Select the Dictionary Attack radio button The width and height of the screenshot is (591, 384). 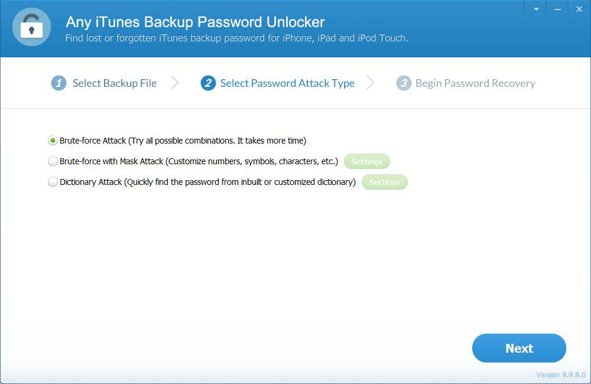point(53,182)
